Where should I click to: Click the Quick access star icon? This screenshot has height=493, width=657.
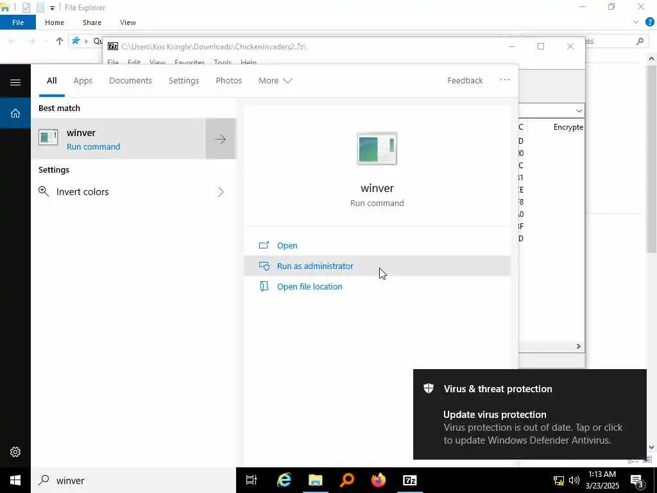tap(76, 40)
